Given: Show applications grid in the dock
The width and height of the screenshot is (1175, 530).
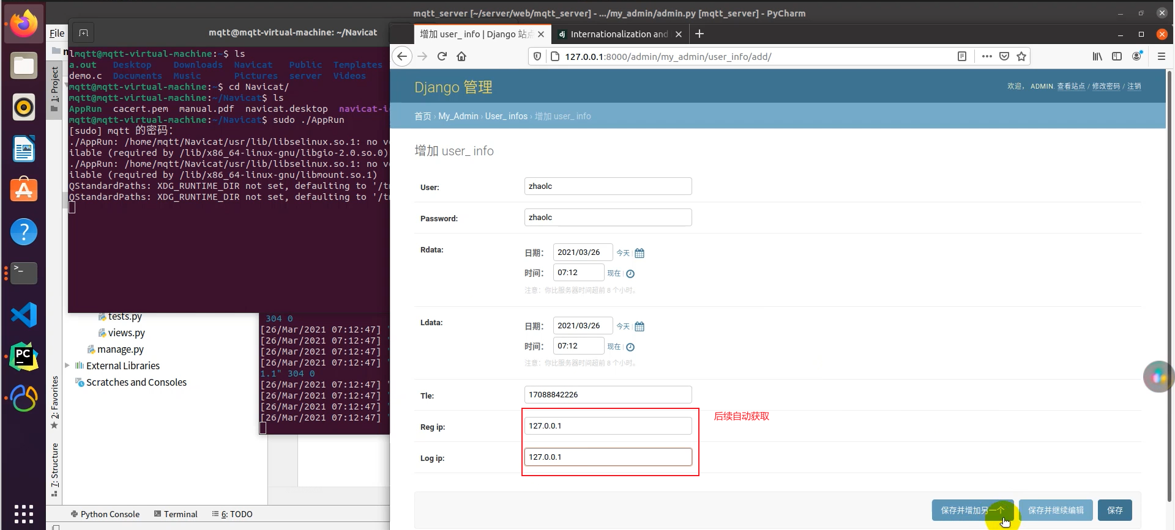Looking at the screenshot, I should (24, 513).
